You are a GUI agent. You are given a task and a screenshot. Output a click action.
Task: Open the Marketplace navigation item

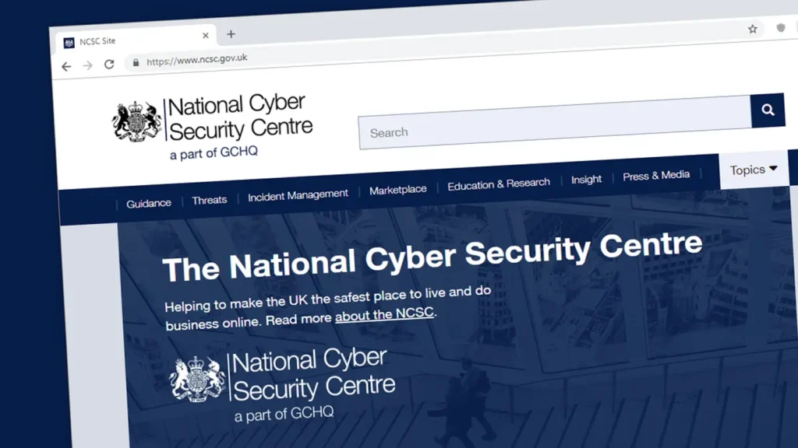[398, 190]
